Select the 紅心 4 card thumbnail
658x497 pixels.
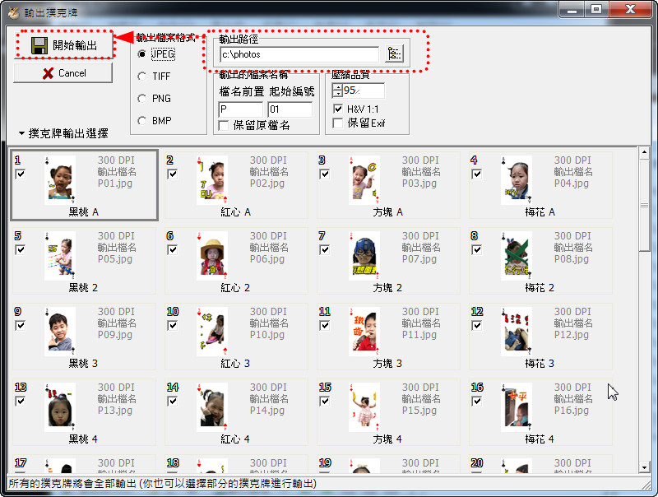point(212,407)
